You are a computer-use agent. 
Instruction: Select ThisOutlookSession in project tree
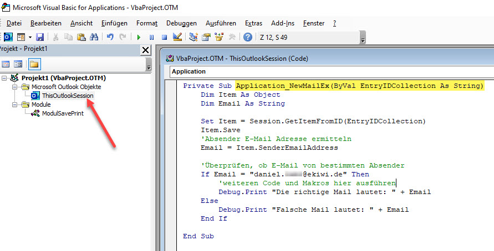tap(68, 96)
